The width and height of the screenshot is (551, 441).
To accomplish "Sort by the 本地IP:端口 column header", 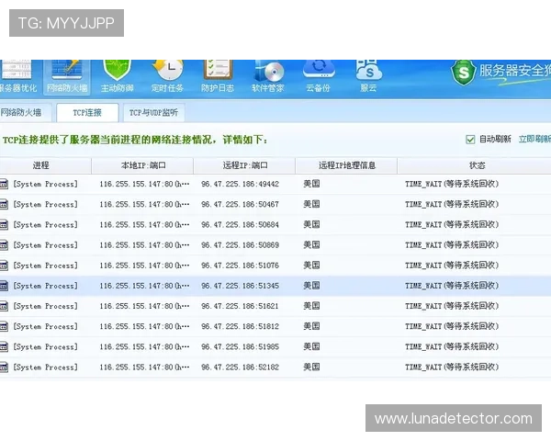I will click(142, 165).
